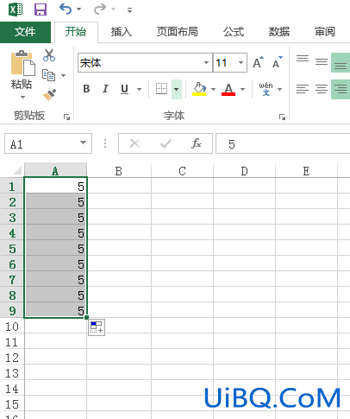Copy selection with the copy icon

pyautogui.click(x=48, y=75)
